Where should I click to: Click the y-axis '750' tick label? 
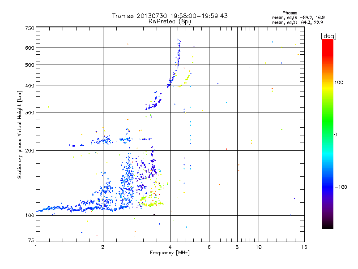click(x=30, y=28)
